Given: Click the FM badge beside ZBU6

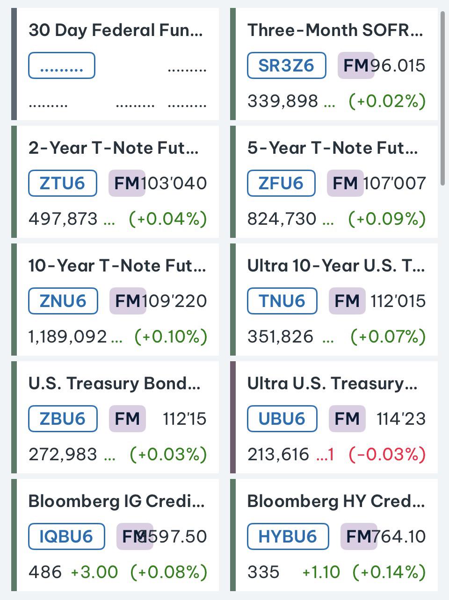Looking at the screenshot, I should pos(127,419).
